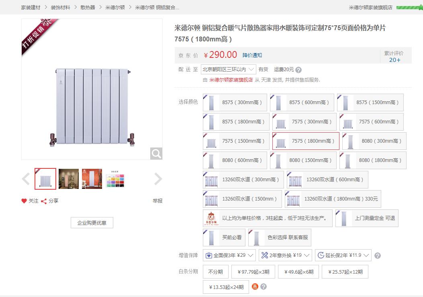Viewport: 423px width, 297px height.
Task: Click the previous thumbnail left arrow
Action: point(26,179)
